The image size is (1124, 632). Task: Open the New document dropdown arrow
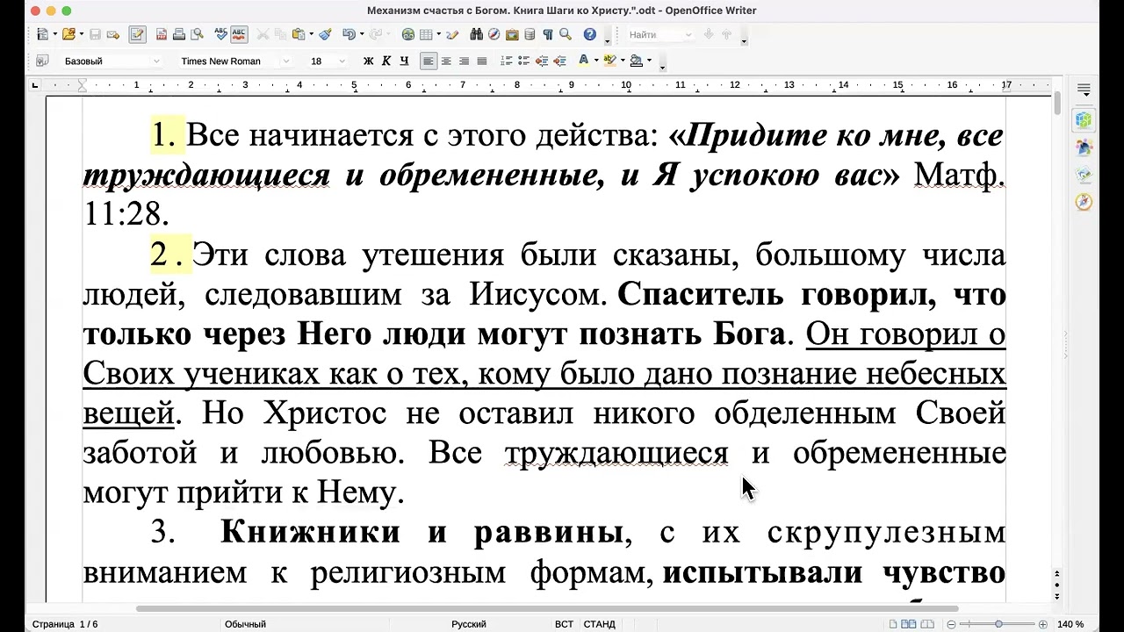point(54,35)
